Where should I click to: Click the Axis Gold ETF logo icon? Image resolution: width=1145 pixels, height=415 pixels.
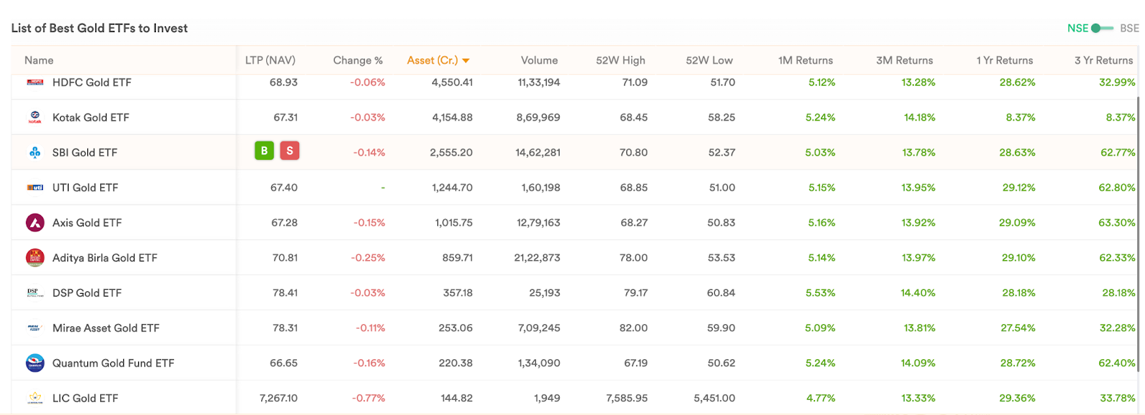(x=35, y=223)
